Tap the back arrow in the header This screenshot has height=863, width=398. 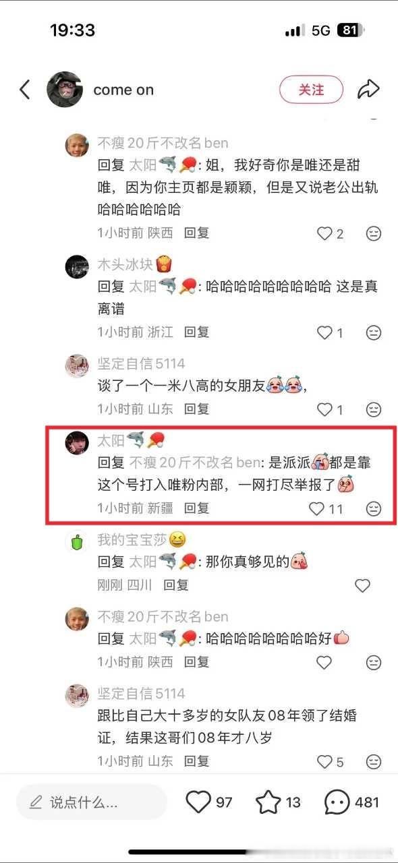point(25,90)
